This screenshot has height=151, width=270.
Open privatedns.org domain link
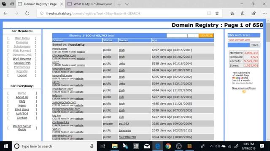(62, 136)
